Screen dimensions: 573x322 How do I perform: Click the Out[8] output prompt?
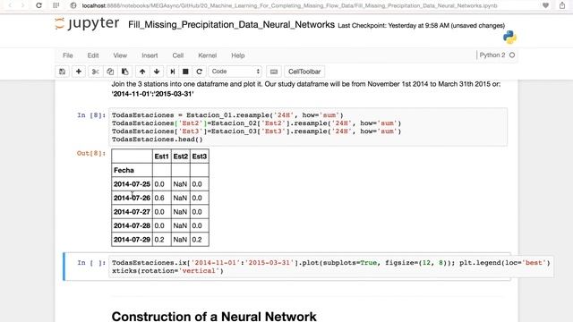91,153
